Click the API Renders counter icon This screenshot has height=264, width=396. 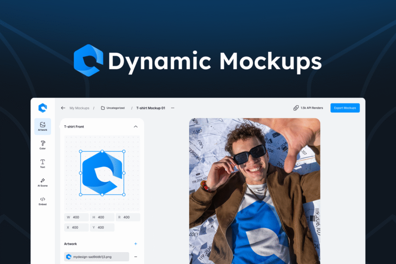[x=296, y=108]
